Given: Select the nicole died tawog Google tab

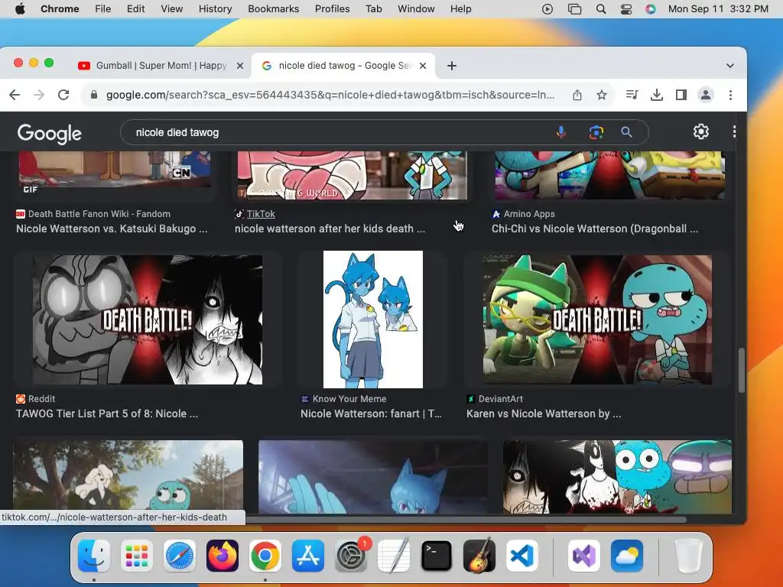Looking at the screenshot, I should [344, 66].
